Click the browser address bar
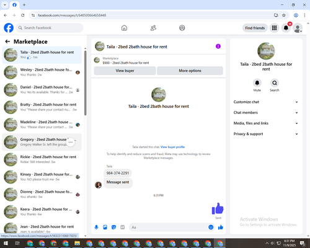 153,15
